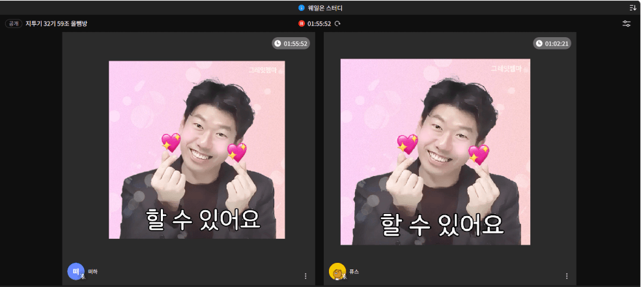Click the username 떠하

click(x=93, y=271)
